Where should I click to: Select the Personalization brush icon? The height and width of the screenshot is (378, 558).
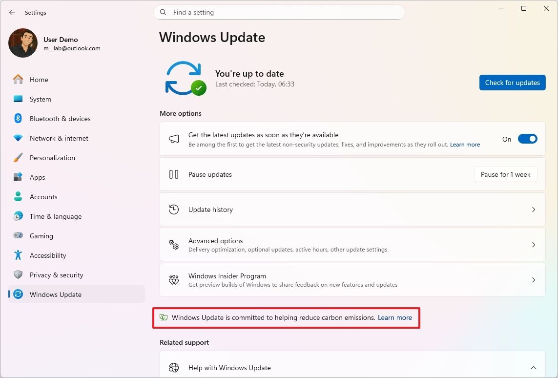point(19,158)
